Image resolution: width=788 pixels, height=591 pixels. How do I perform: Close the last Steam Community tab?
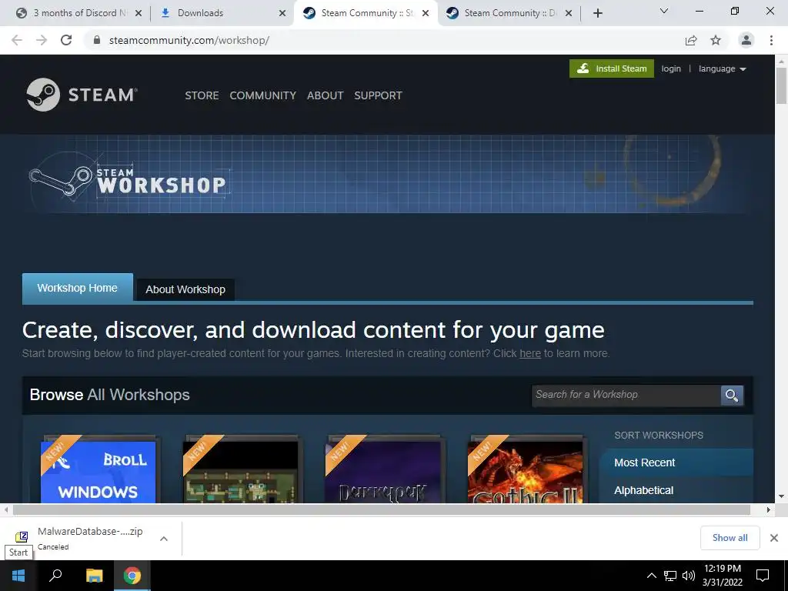(x=569, y=13)
